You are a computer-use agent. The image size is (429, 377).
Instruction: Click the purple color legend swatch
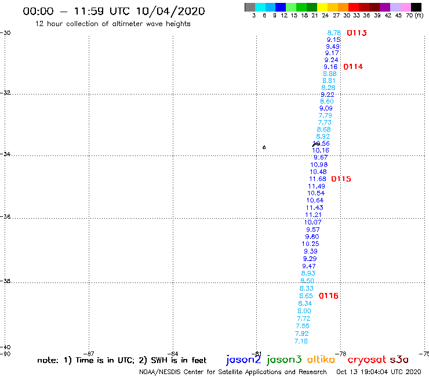click(x=385, y=7)
